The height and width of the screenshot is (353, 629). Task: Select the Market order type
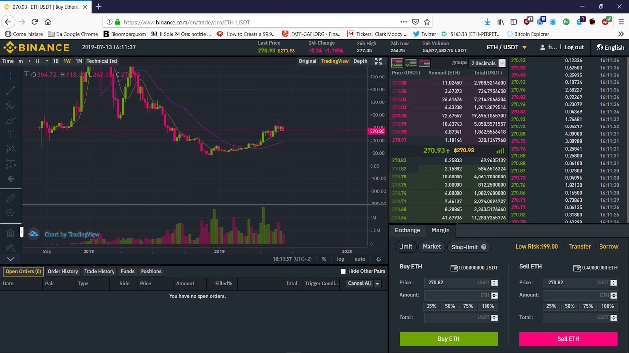pyautogui.click(x=431, y=247)
